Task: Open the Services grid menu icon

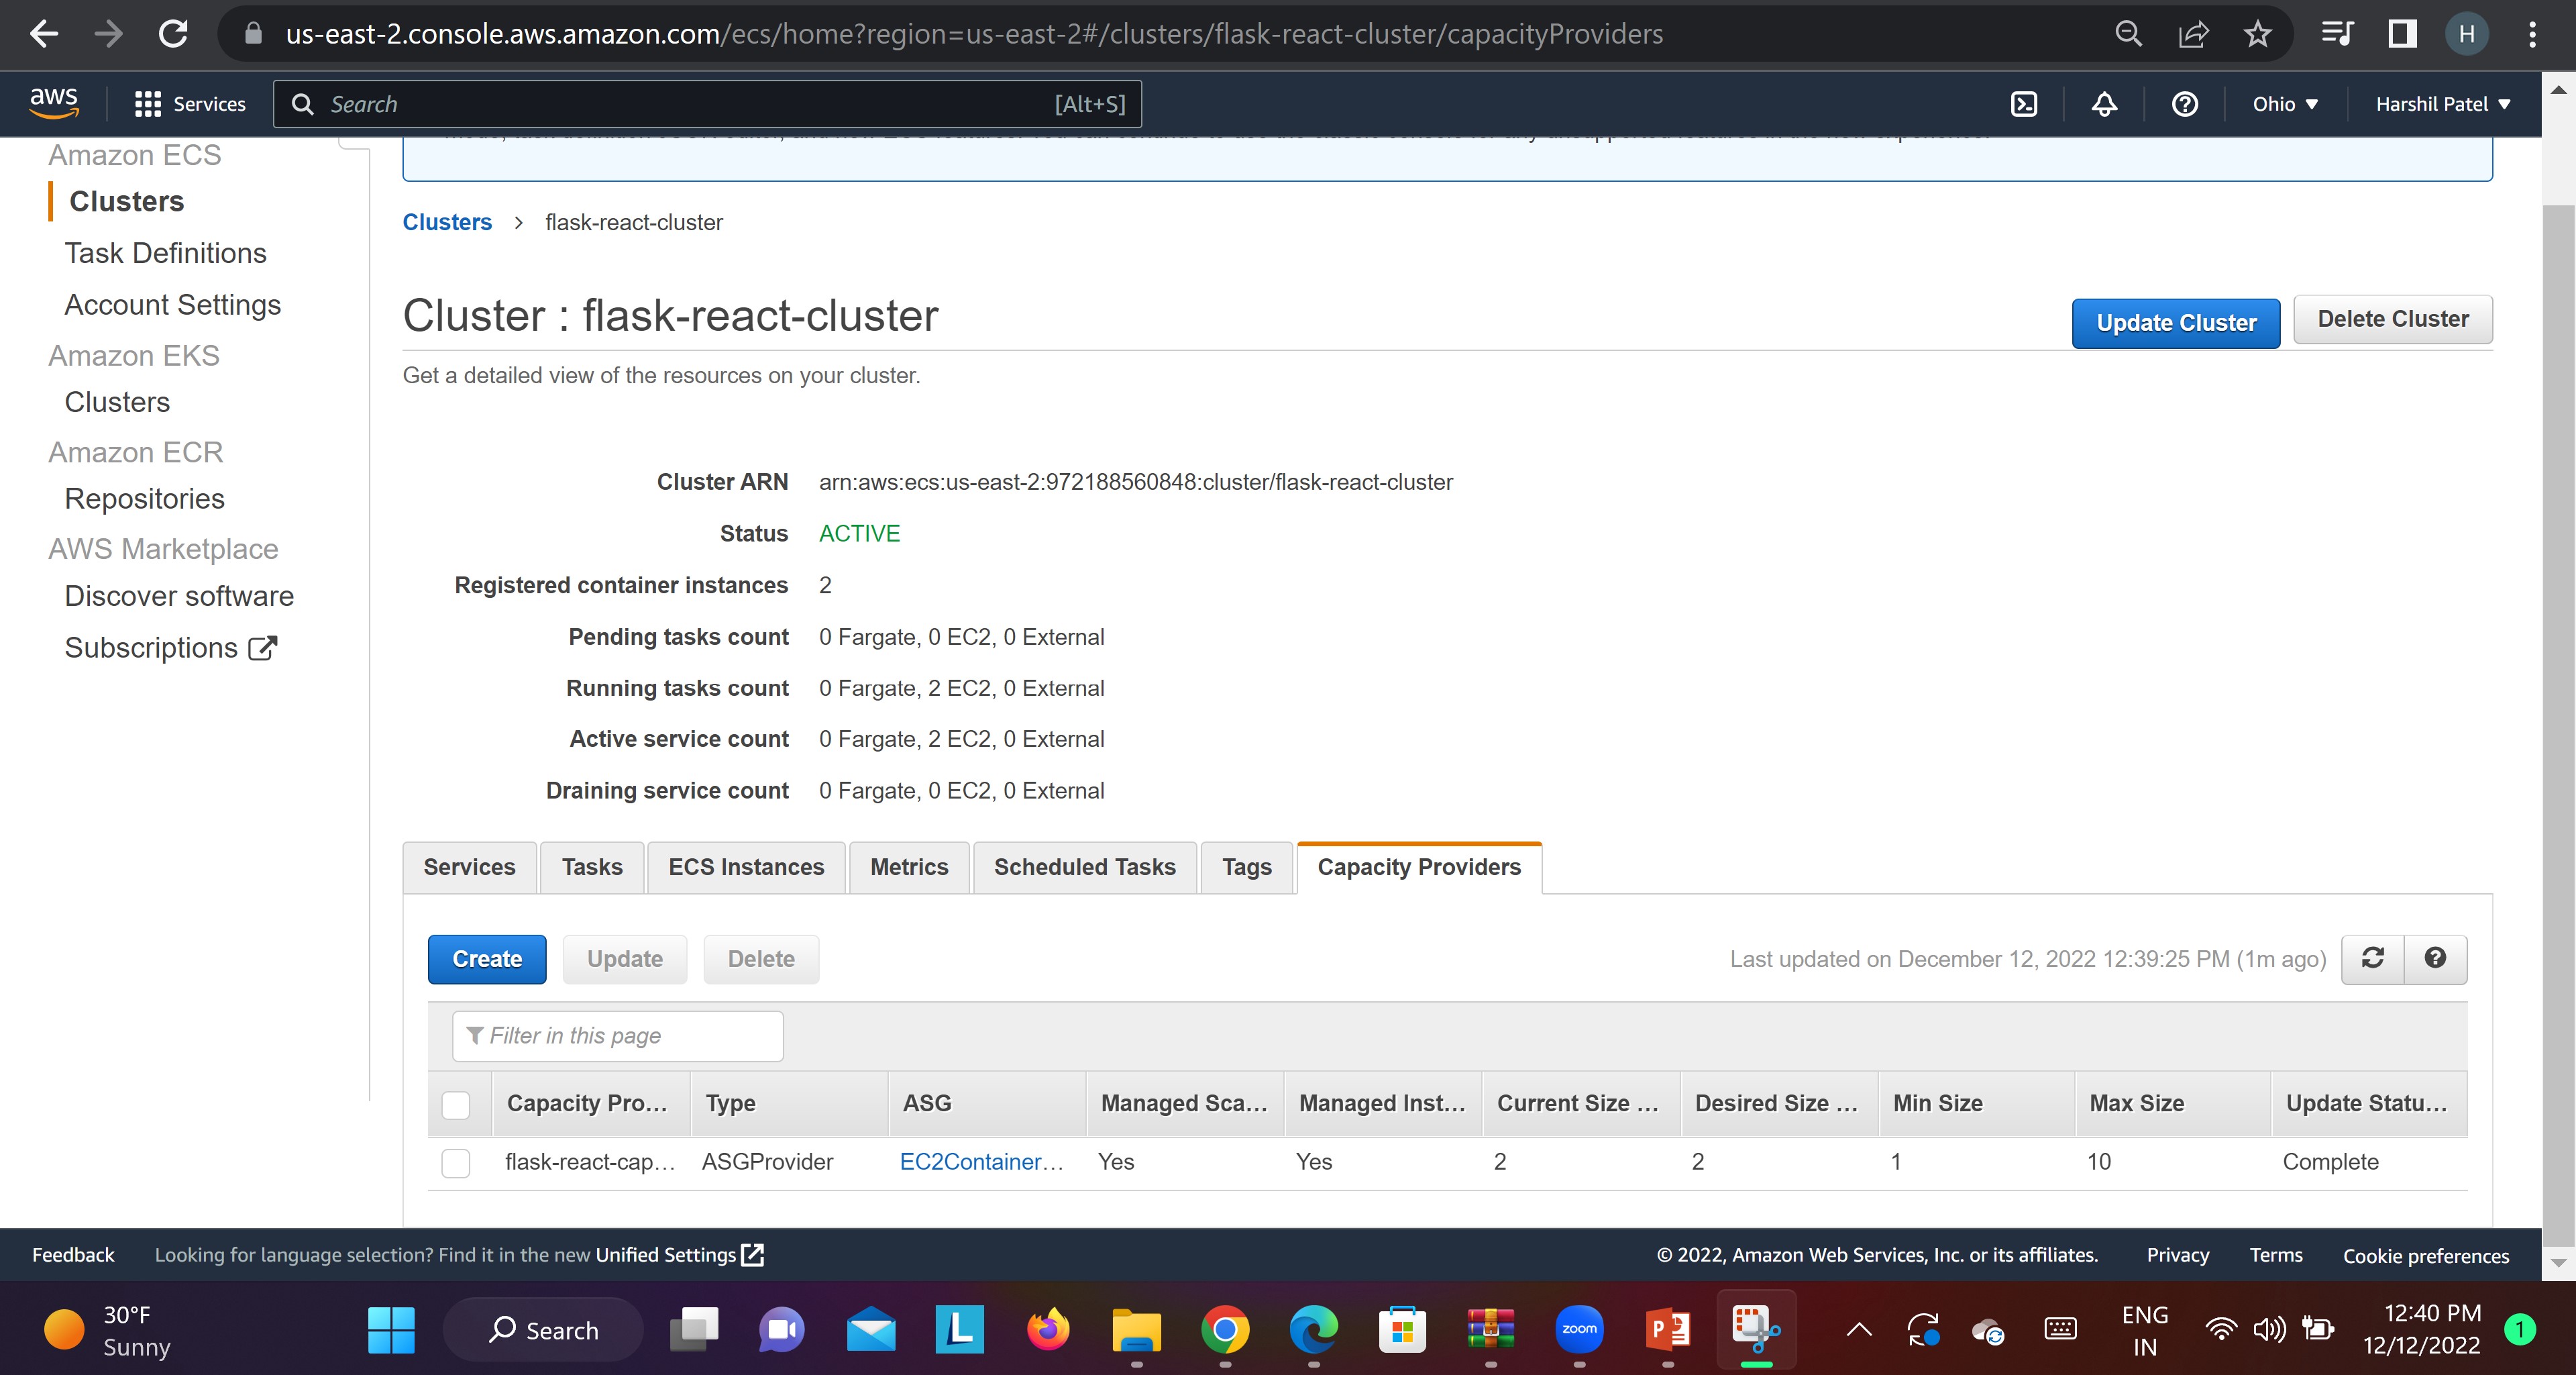Action: (x=148, y=104)
